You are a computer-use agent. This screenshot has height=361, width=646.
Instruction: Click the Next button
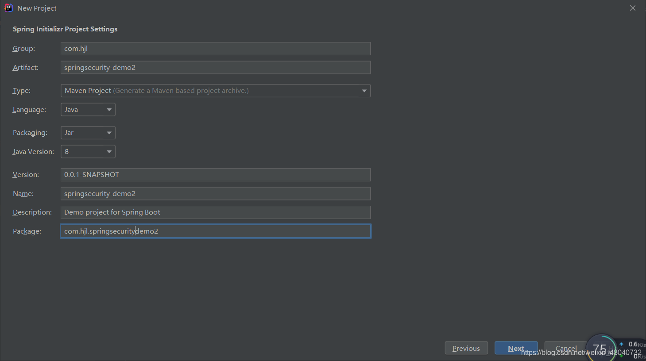click(x=516, y=348)
